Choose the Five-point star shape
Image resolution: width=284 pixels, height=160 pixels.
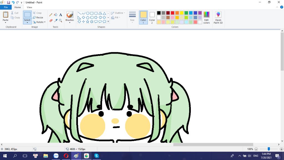click(x=88, y=22)
